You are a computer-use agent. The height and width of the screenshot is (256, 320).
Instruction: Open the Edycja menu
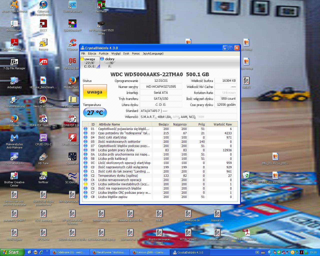(x=92, y=53)
